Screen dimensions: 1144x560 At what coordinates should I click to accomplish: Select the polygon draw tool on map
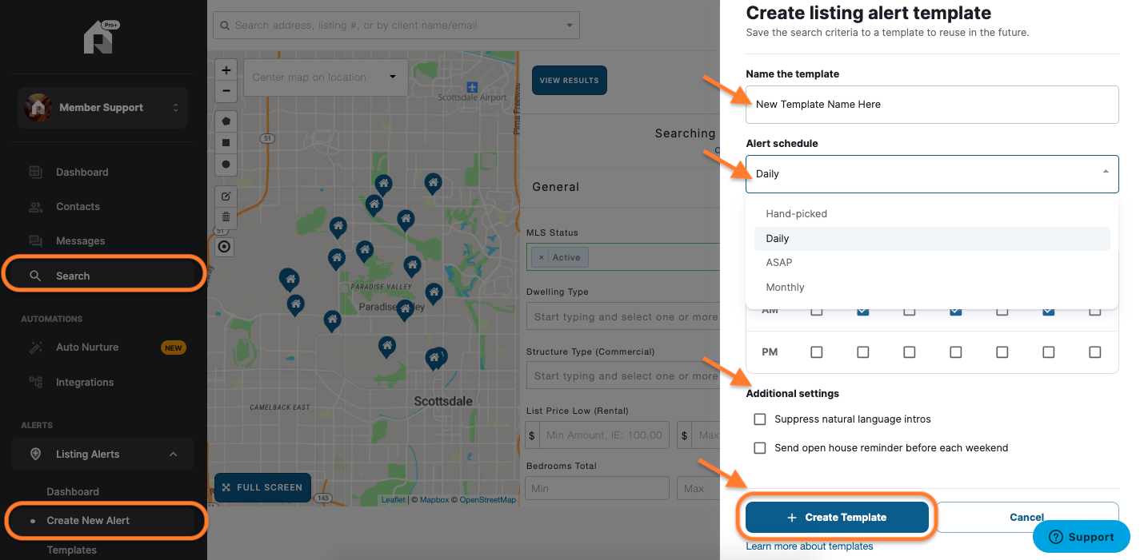(226, 121)
